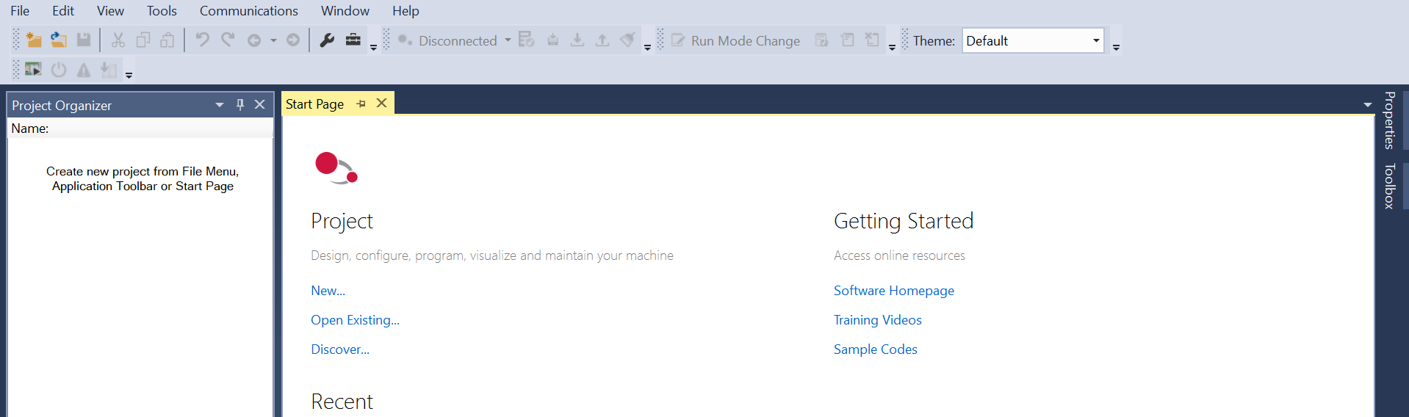Open the Communications menu
The image size is (1409, 417).
248,11
